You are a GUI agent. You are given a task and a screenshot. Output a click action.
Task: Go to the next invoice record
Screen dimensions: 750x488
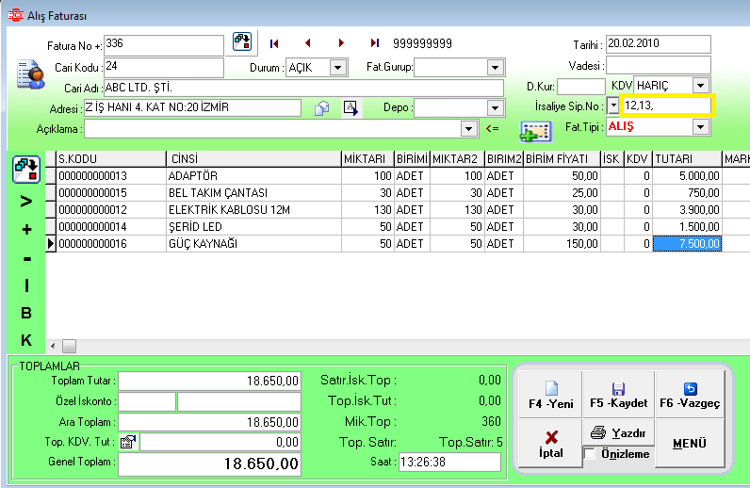point(341,43)
